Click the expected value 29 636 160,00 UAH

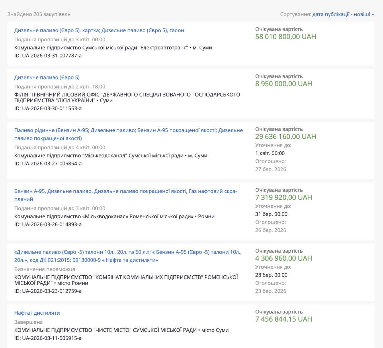tap(286, 137)
